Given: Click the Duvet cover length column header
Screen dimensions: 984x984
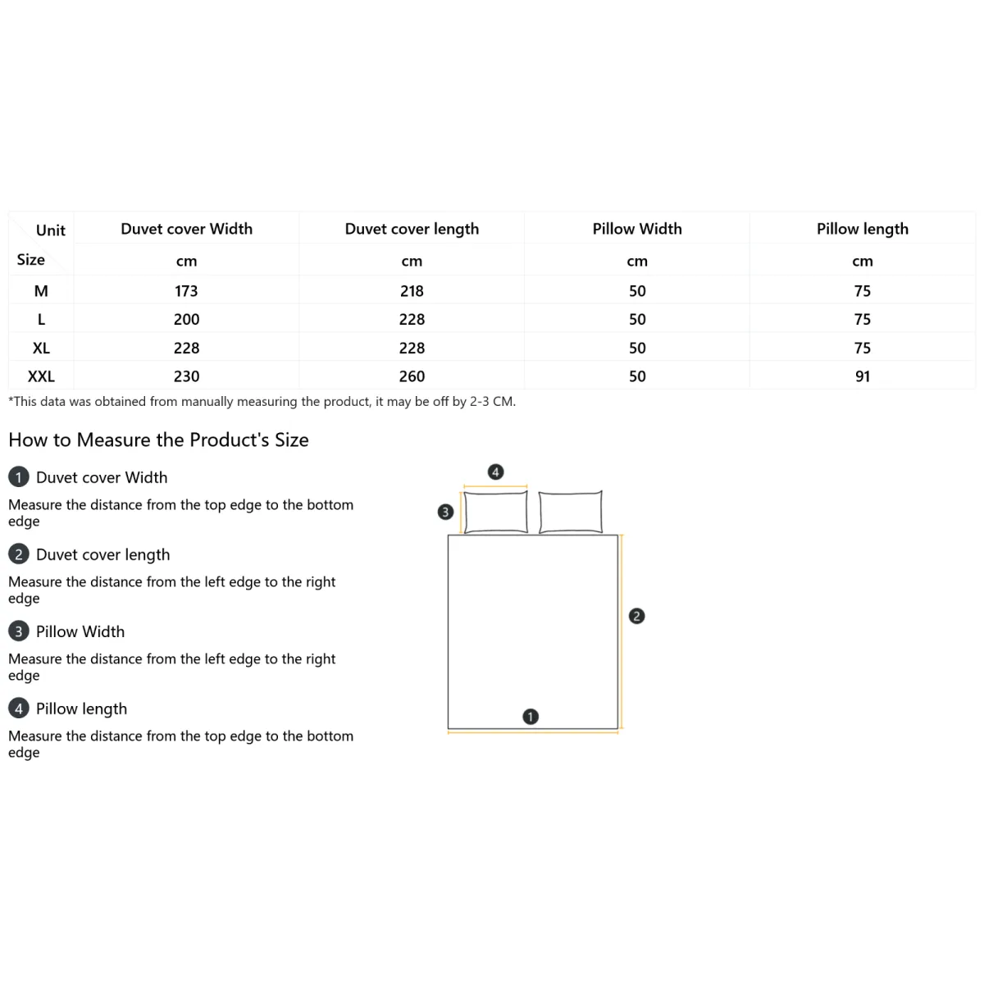Looking at the screenshot, I should tap(412, 229).
